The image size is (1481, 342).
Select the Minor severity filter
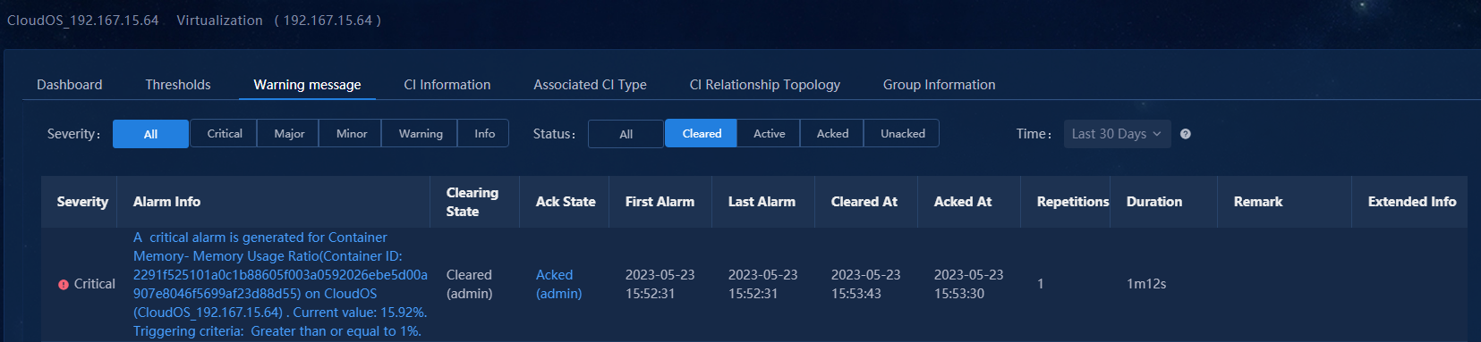(x=352, y=133)
